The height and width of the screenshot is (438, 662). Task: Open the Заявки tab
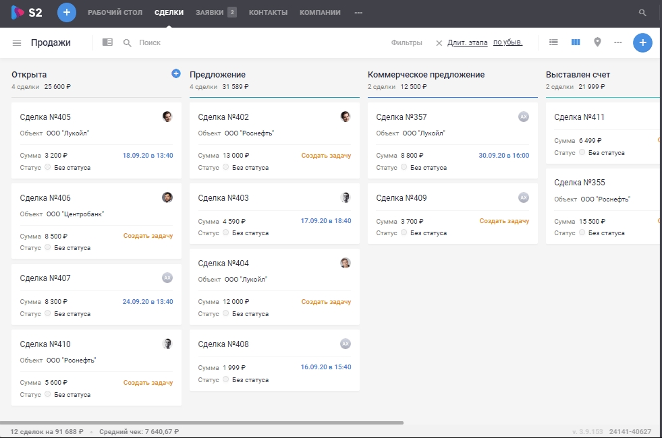(x=209, y=13)
